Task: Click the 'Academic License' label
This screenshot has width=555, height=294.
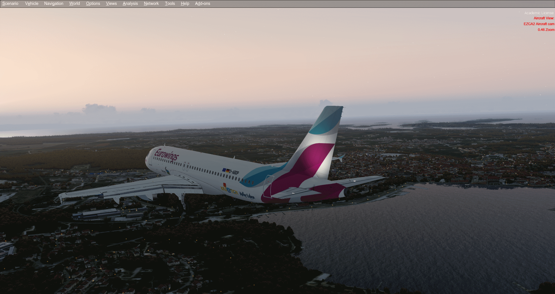Action: click(539, 13)
